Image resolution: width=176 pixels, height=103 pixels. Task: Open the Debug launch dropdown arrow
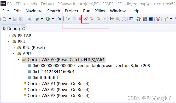pos(42,19)
